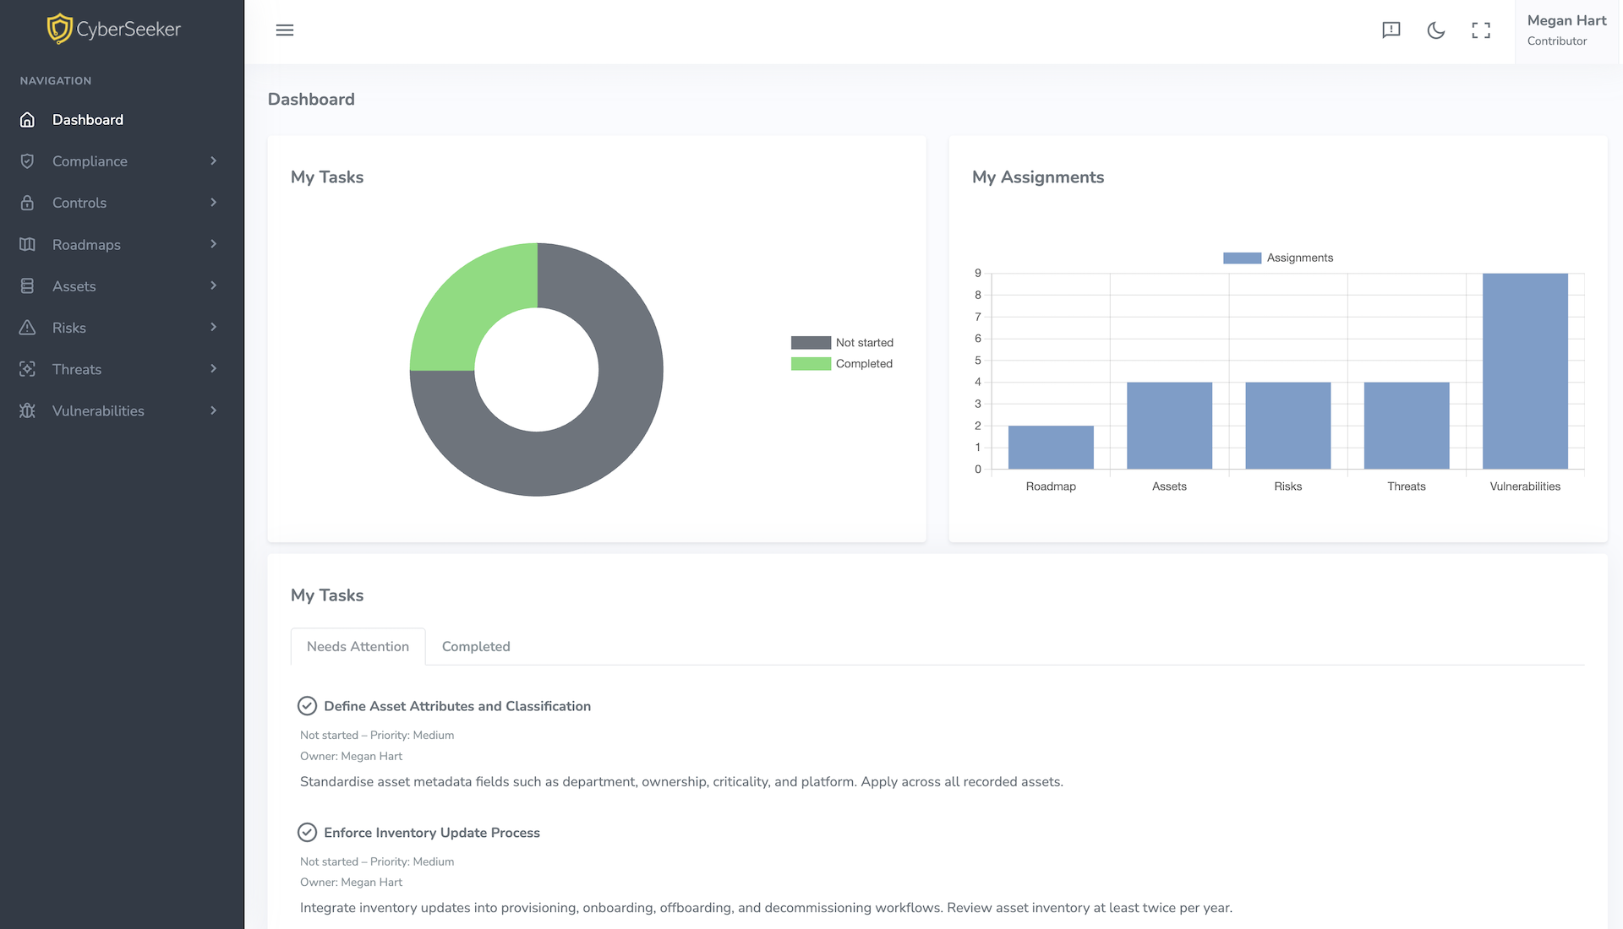The image size is (1623, 929).
Task: Click the CyberSeeker shield logo
Action: (59, 29)
